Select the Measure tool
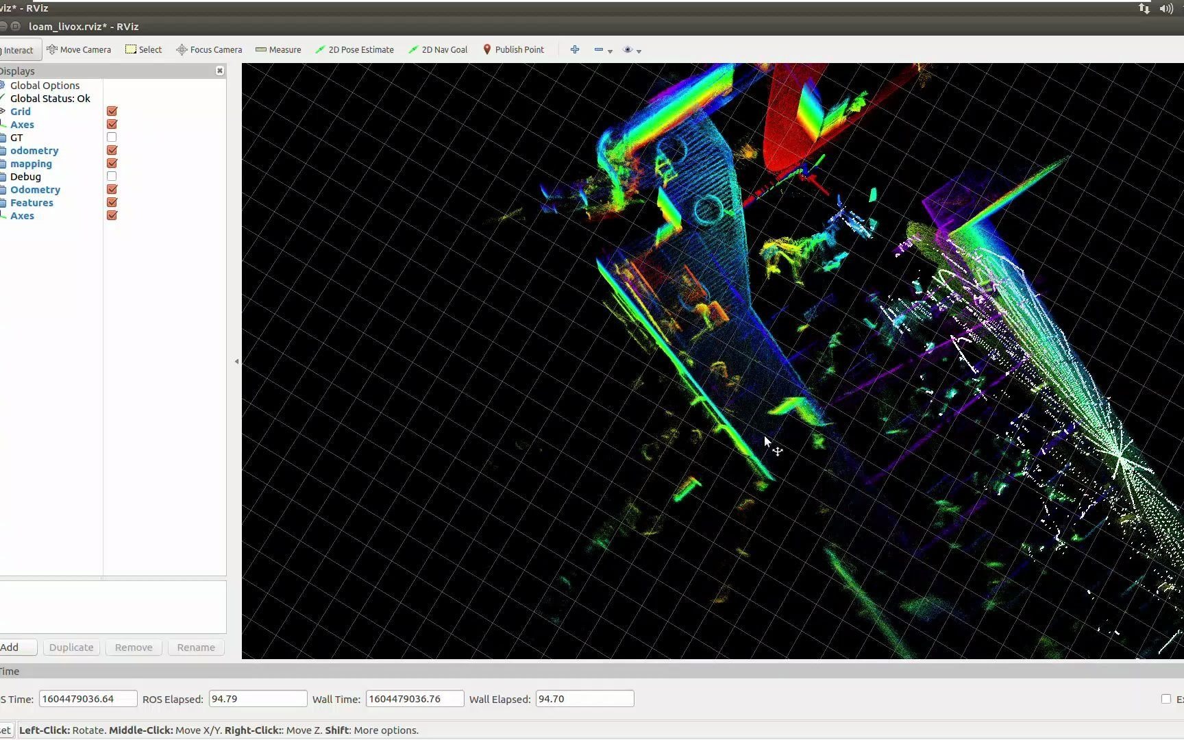The height and width of the screenshot is (740, 1184). pos(277,49)
